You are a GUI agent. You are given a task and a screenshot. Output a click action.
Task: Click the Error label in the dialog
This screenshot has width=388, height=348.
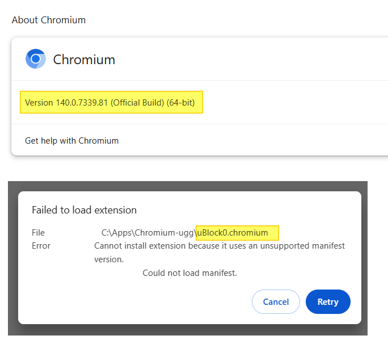[x=41, y=246]
